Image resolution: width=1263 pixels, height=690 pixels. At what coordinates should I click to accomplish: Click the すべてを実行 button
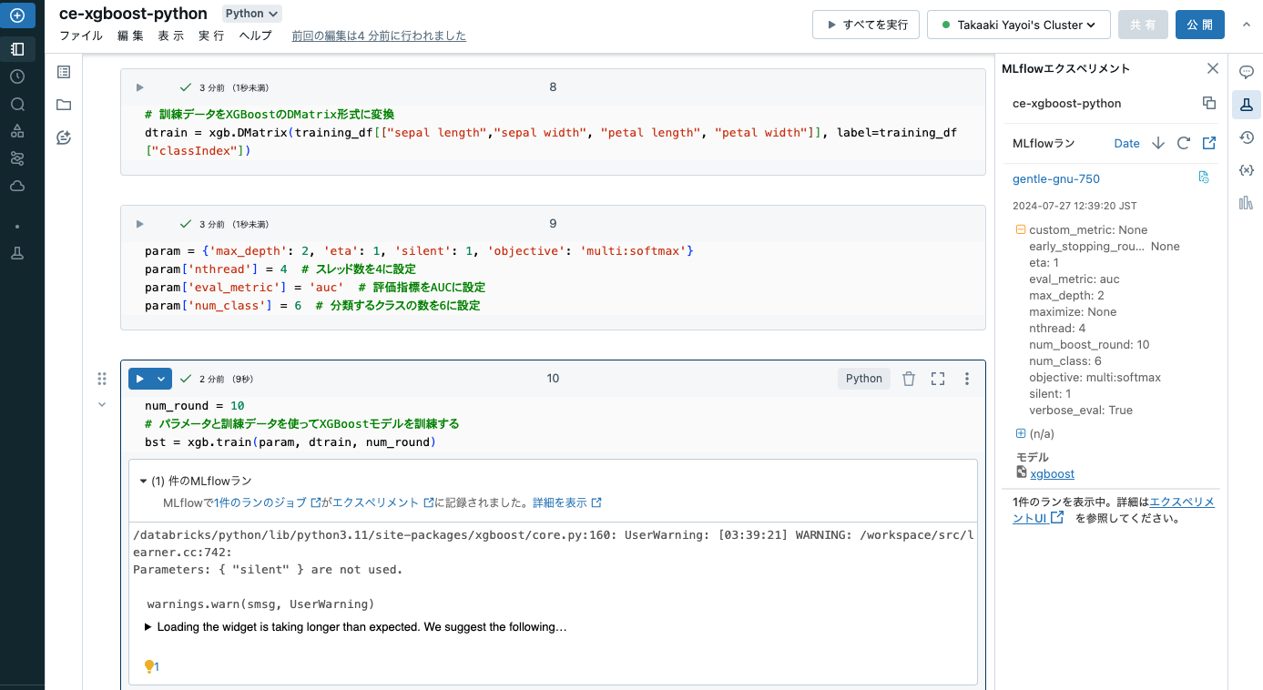(865, 25)
